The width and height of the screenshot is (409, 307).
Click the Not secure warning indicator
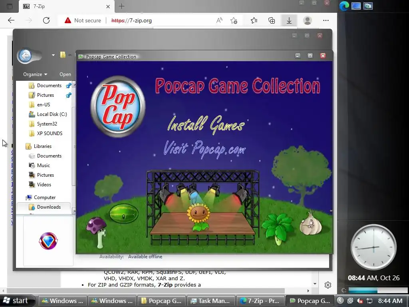(x=83, y=20)
